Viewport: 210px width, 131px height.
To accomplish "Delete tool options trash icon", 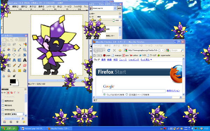I will click(17, 122).
